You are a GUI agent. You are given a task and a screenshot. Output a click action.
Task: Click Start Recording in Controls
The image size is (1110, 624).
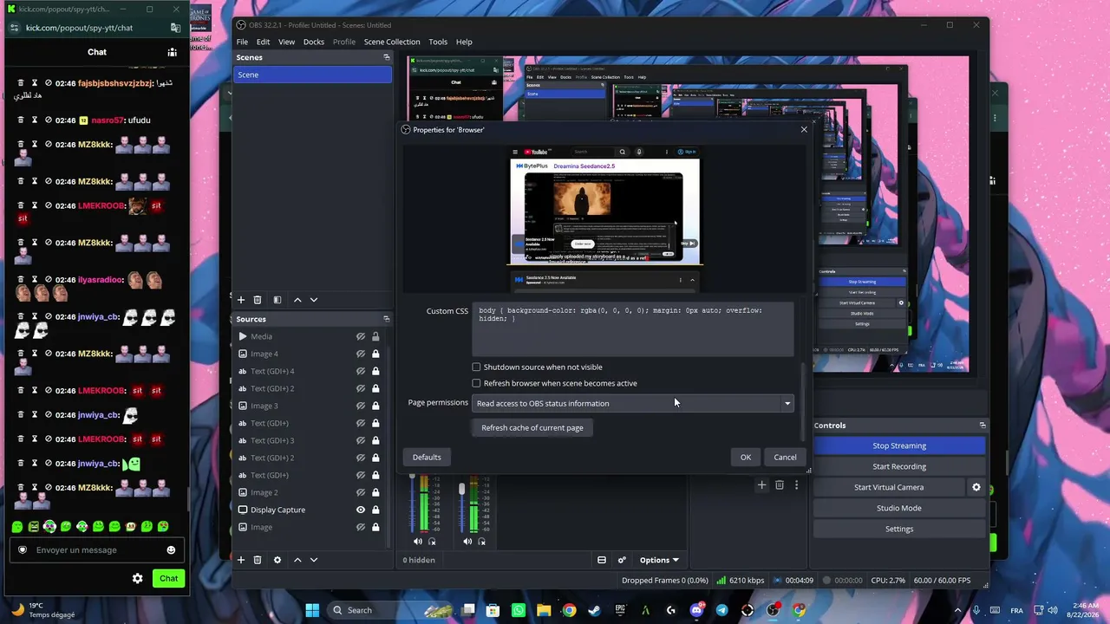point(899,466)
